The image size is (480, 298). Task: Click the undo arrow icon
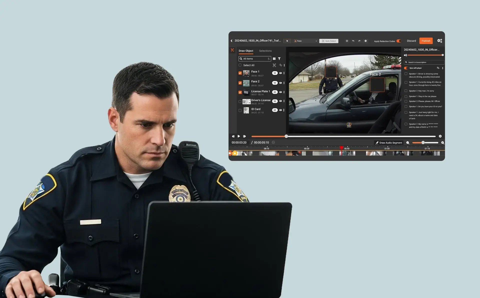click(x=353, y=41)
